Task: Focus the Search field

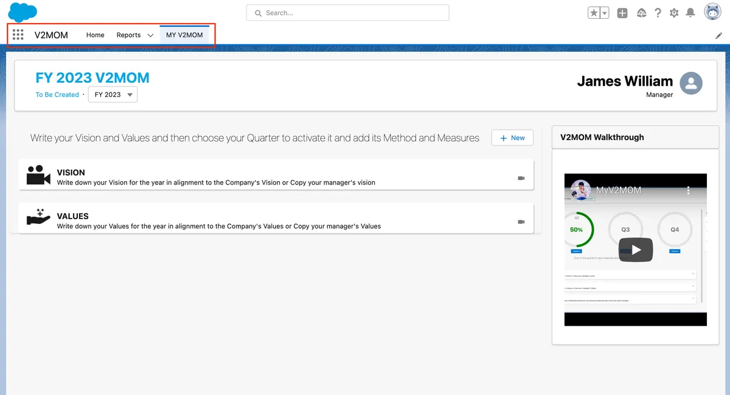Action: (x=348, y=13)
